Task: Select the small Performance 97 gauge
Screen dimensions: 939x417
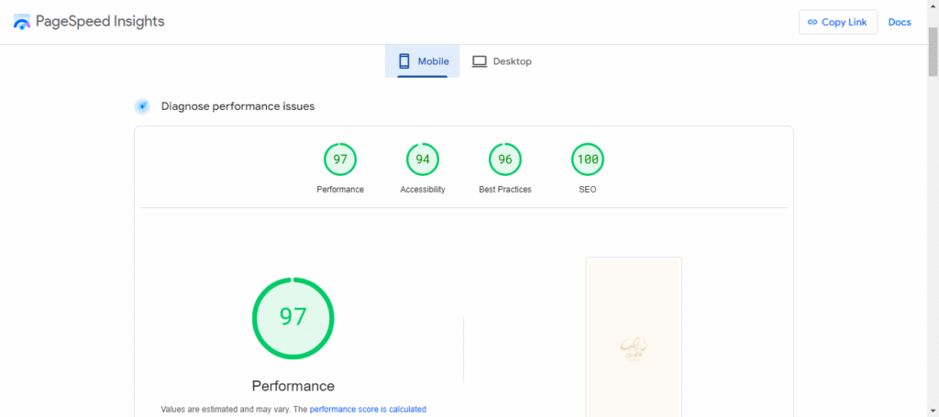Action: (340, 159)
